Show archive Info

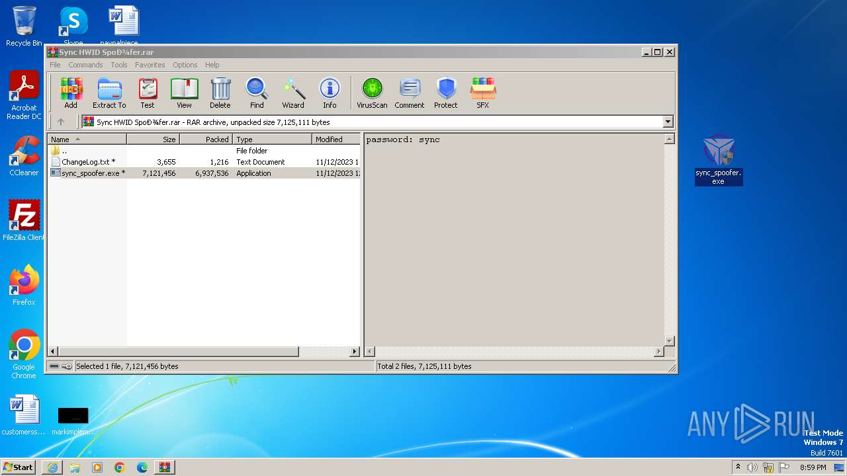pos(330,93)
